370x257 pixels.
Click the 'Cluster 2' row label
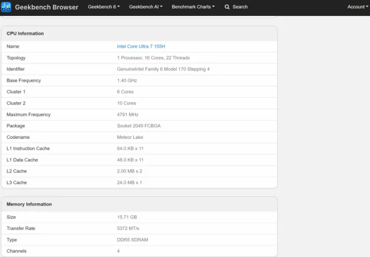pos(16,103)
